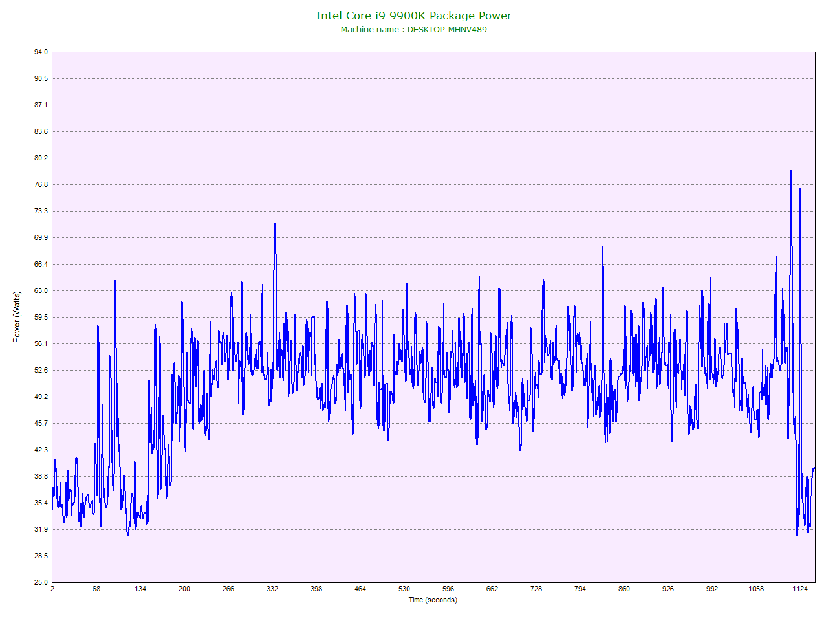Click the 63.0 power axis value
Screen dimensions: 828x621
pos(41,291)
